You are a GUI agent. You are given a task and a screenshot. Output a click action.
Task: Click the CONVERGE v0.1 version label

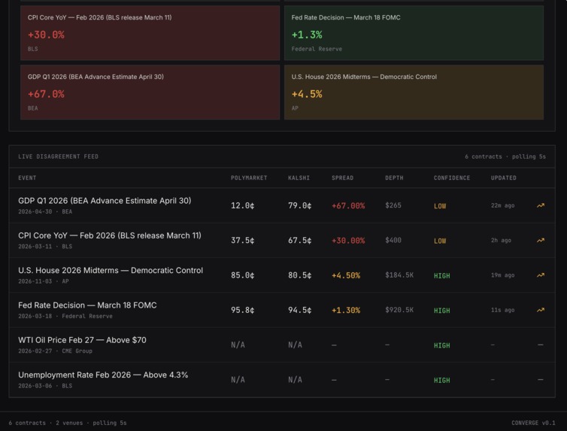click(533, 423)
